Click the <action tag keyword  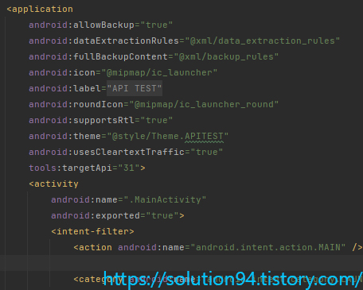(x=92, y=247)
